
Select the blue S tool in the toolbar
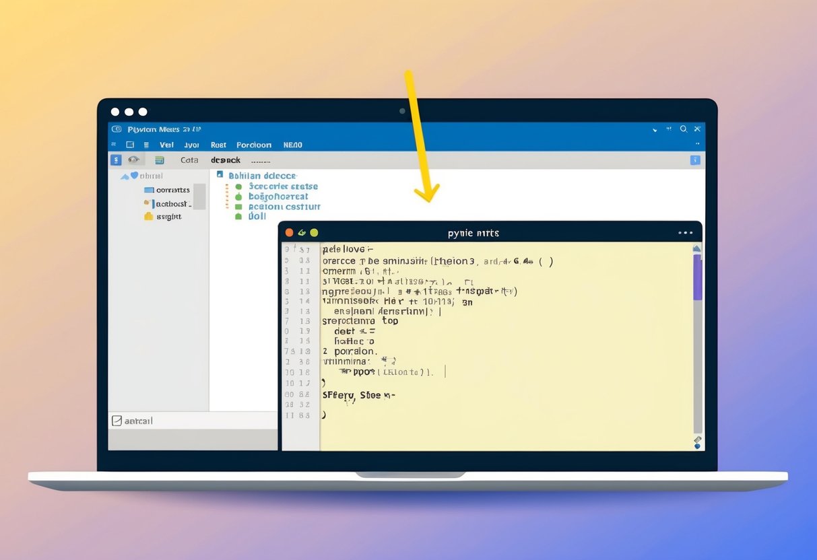pyautogui.click(x=115, y=158)
